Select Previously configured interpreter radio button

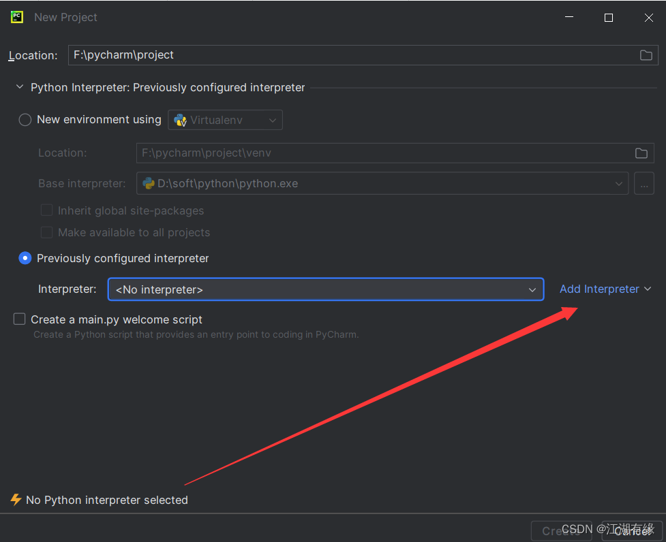coord(25,258)
